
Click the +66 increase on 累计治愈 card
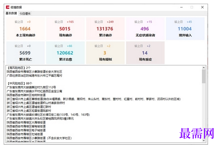coord(69,46)
